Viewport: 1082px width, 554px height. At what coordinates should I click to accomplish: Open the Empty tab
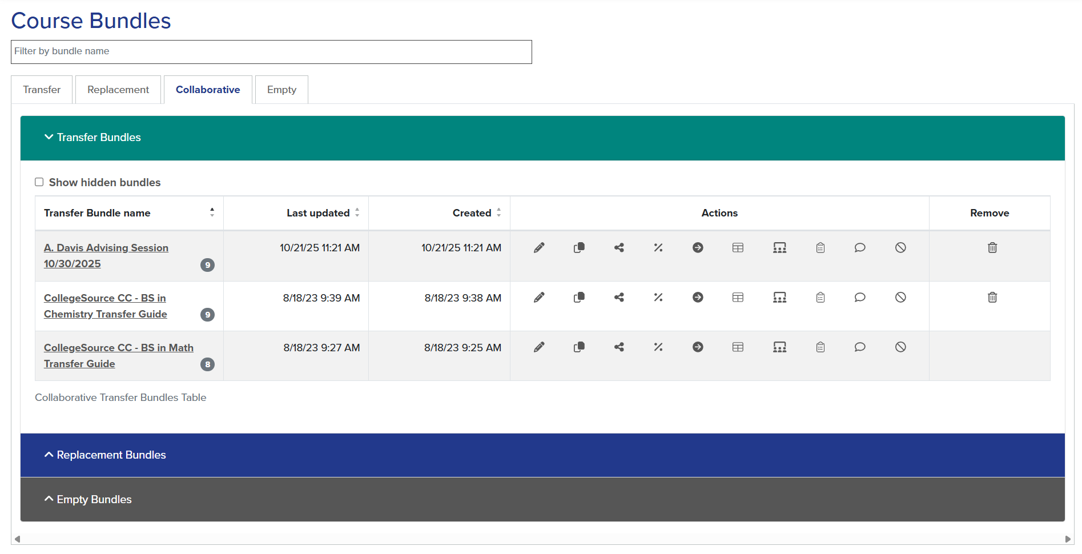281,90
